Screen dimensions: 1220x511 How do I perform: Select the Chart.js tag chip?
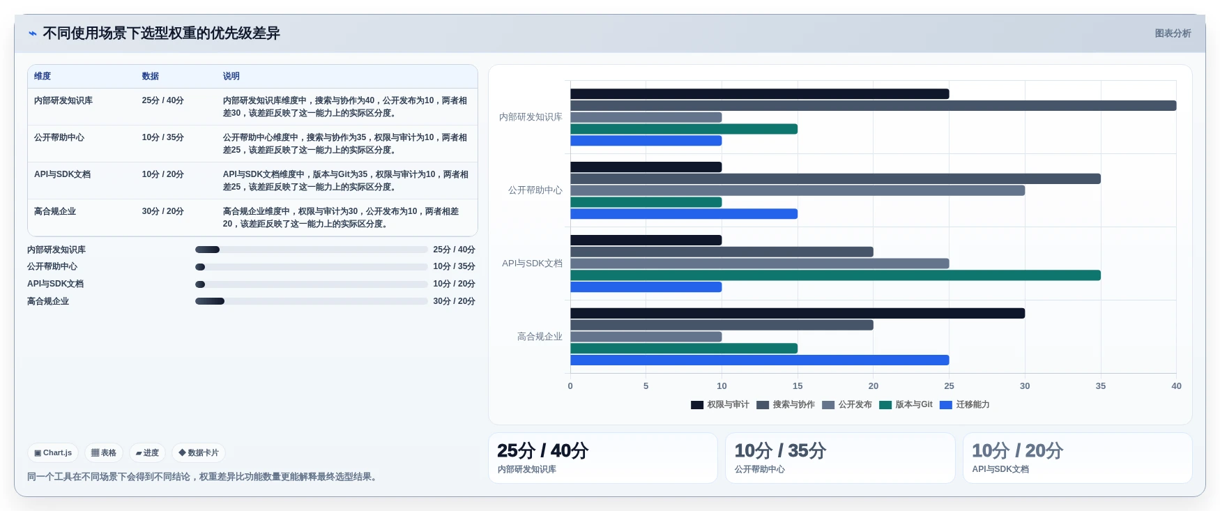pyautogui.click(x=53, y=452)
